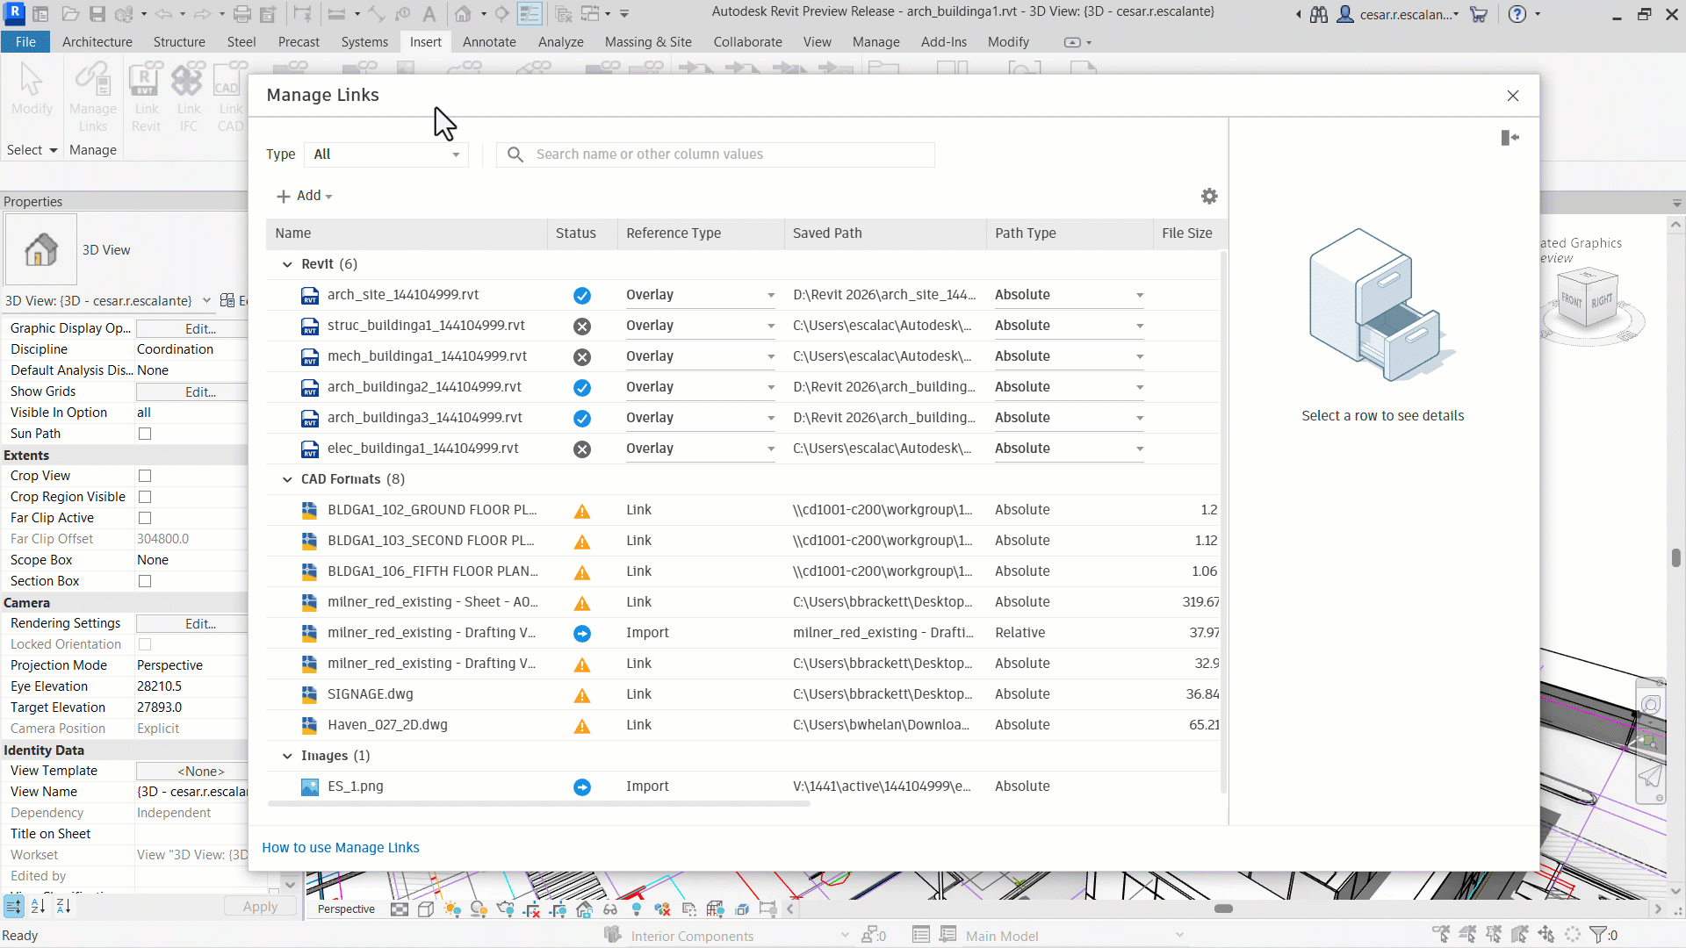Image resolution: width=1686 pixels, height=948 pixels.
Task: Open Reference Type dropdown for arch_site row
Action: [701, 295]
